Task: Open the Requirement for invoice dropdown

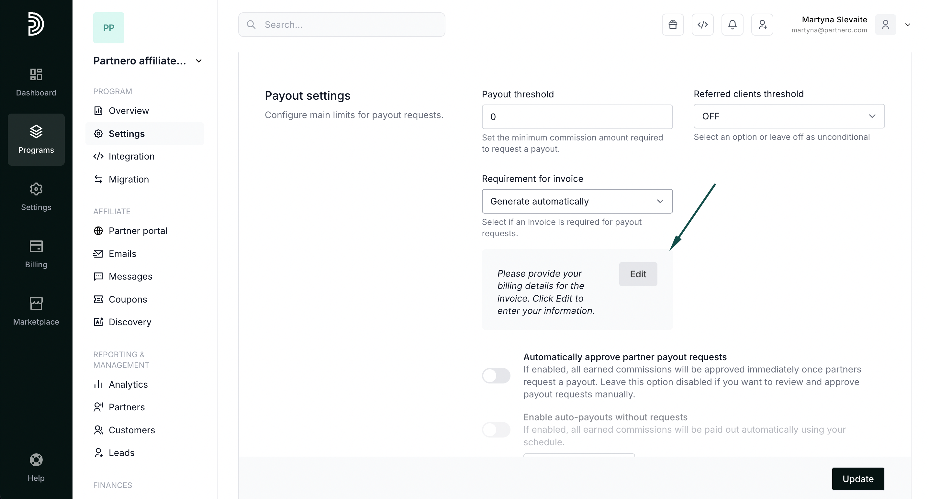Action: pos(576,201)
